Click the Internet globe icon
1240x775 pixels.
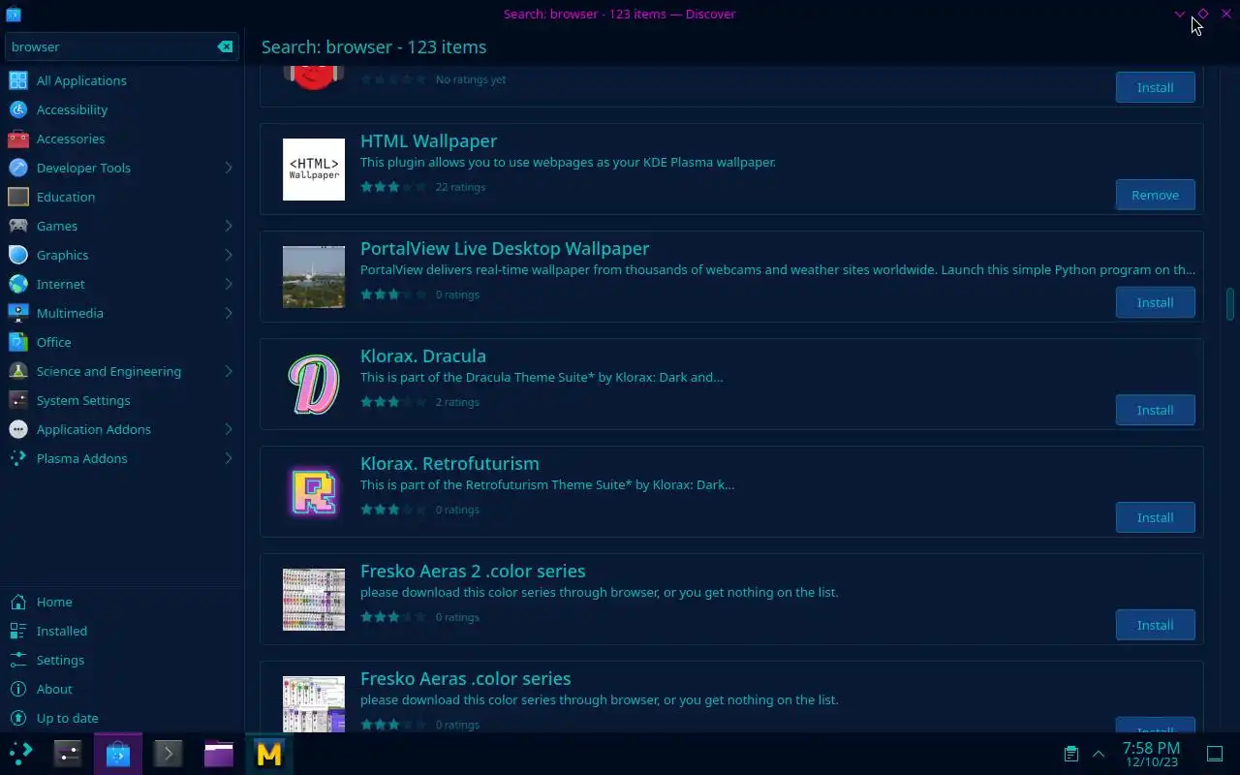18,284
